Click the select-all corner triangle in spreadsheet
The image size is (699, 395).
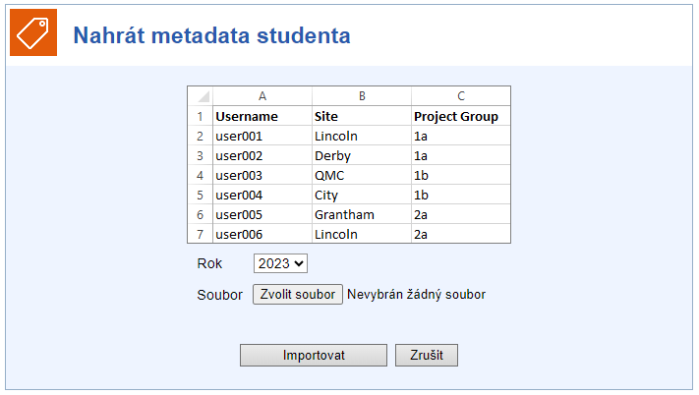(201, 95)
